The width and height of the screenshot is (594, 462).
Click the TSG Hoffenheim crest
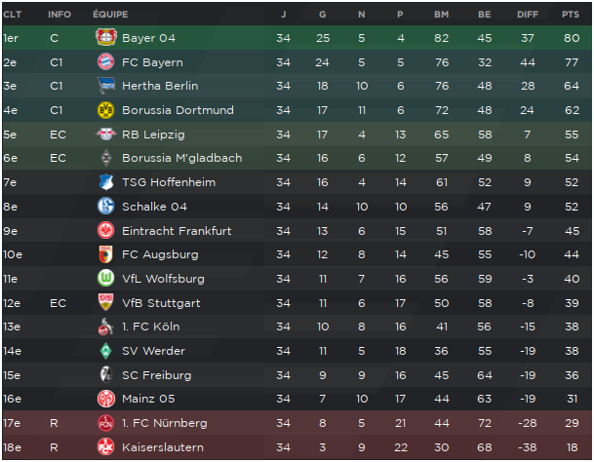(106, 182)
